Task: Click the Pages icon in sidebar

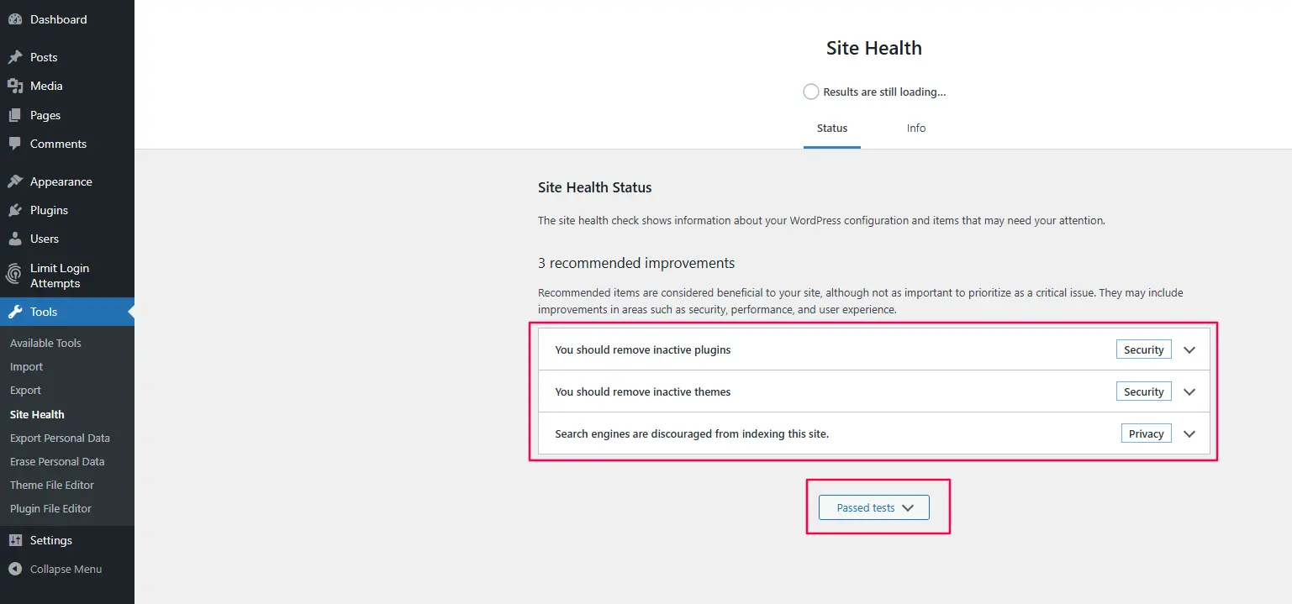Action: pos(15,114)
